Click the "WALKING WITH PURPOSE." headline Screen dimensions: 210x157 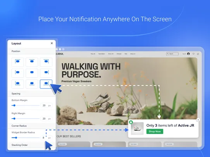point(91,70)
